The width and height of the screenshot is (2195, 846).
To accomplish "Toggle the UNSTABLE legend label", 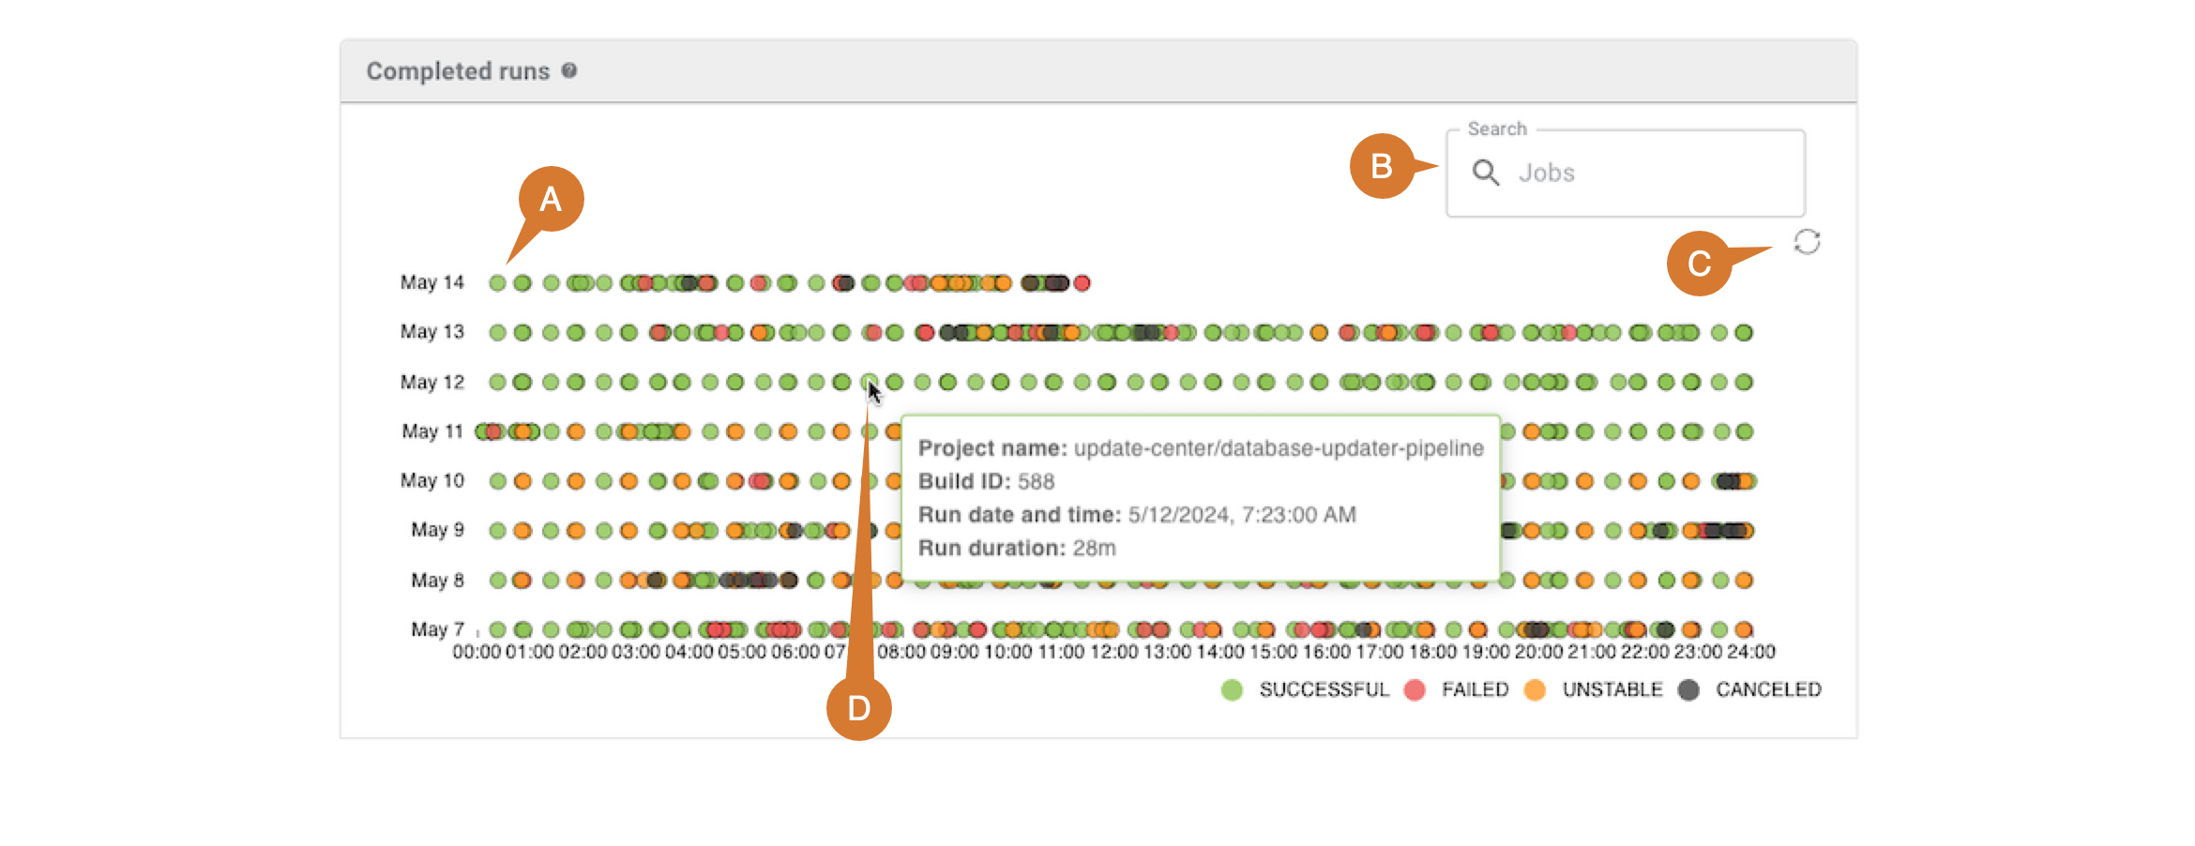I will pos(1612,690).
